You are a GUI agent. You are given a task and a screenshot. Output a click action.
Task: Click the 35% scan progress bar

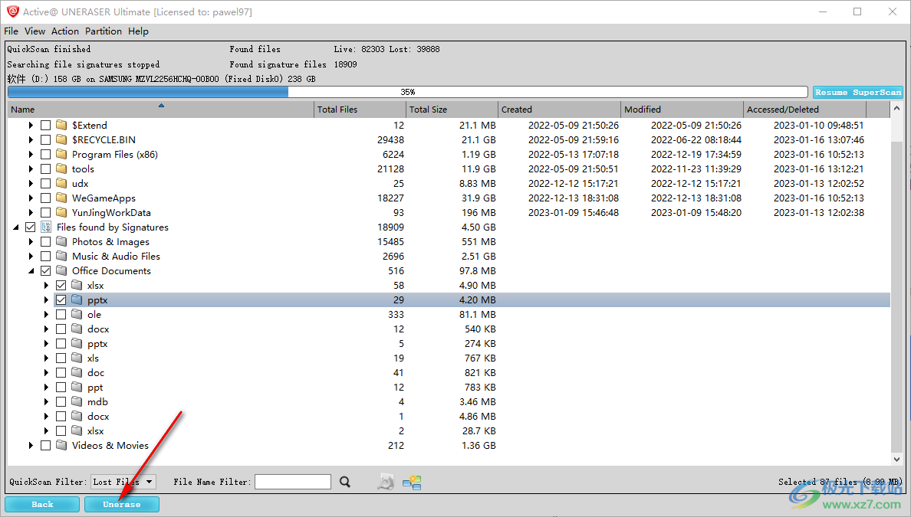point(408,92)
